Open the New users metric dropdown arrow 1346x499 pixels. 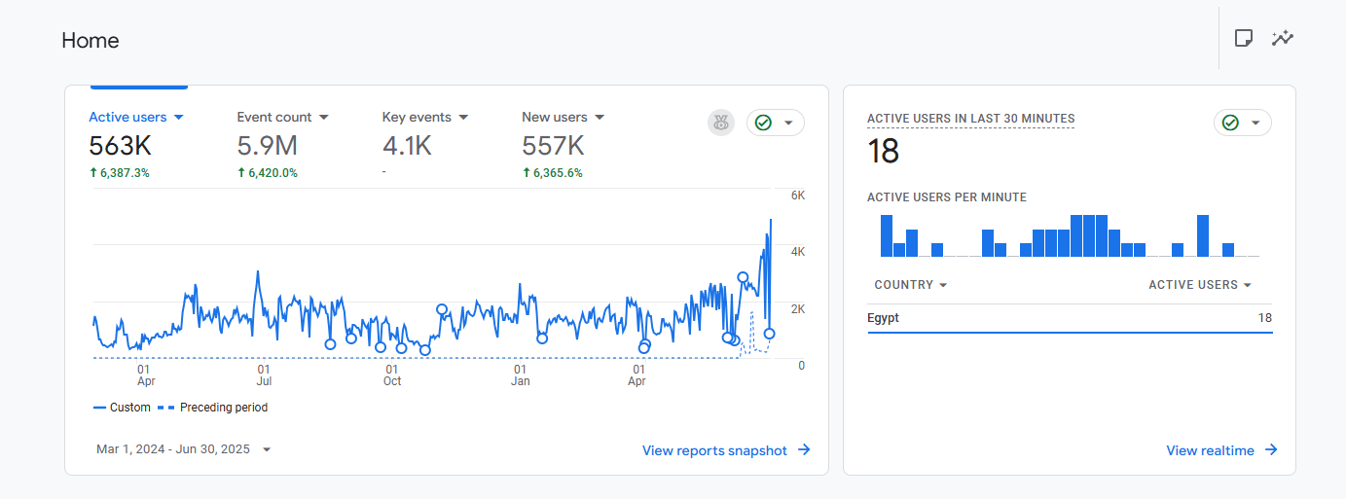[x=600, y=117]
